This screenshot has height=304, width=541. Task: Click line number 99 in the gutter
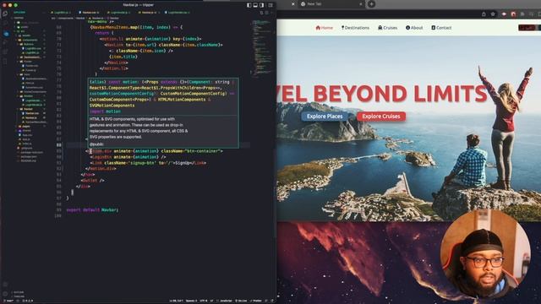[x=58, y=210]
